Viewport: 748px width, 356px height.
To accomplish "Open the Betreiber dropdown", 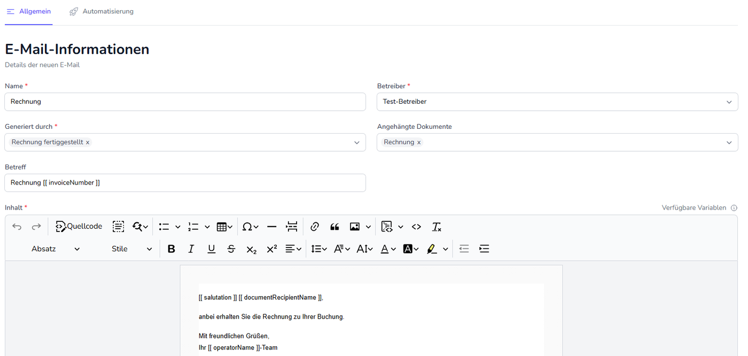I will pyautogui.click(x=557, y=102).
